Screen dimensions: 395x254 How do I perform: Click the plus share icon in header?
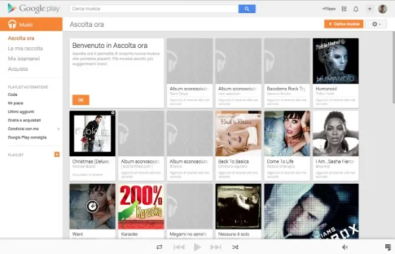click(369, 9)
